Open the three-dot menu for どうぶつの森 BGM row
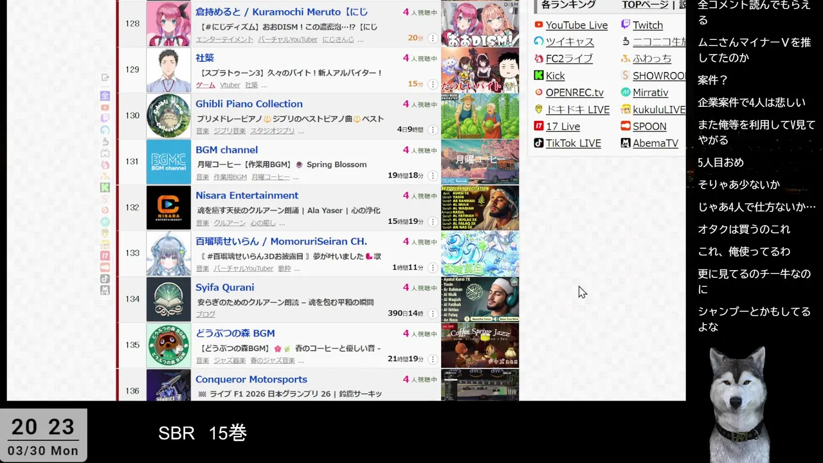Screen dimensions: 823x463 coord(433,359)
